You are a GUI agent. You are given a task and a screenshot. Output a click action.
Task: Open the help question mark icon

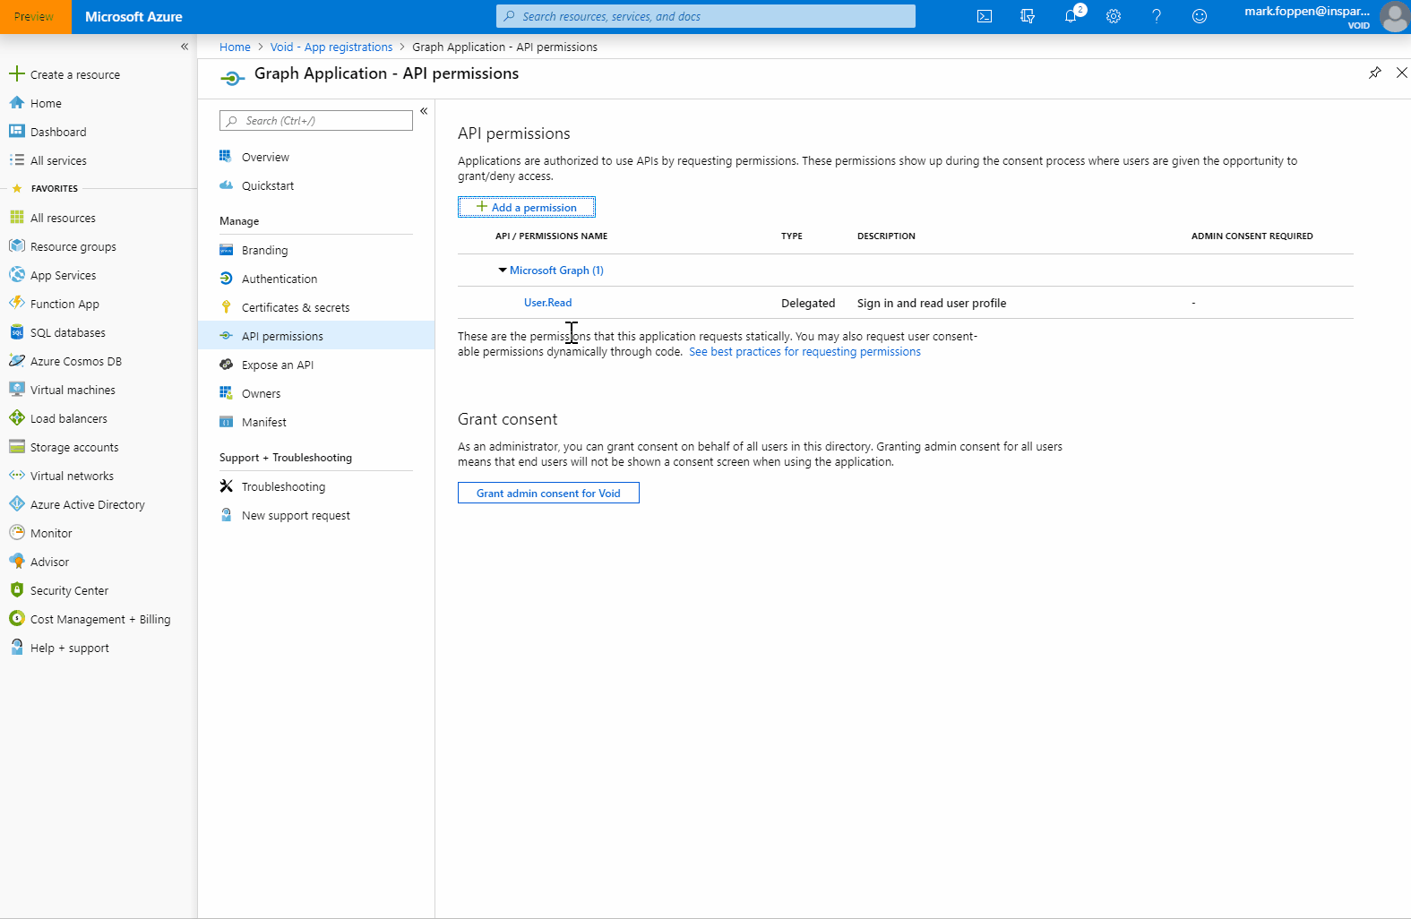1157,16
